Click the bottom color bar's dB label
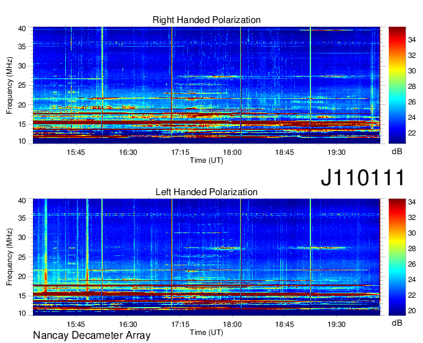Viewport: 423px width, 343px height. [397, 322]
